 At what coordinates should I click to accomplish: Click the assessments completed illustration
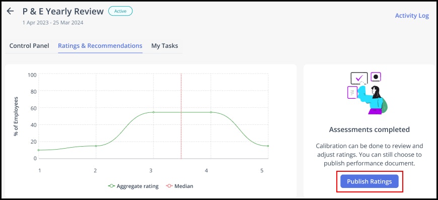(368, 93)
